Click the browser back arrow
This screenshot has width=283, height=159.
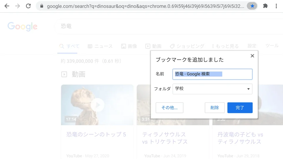(x=7, y=6)
